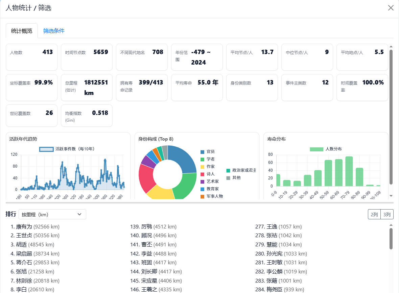The width and height of the screenshot is (399, 293).
Task: Click the 作家 yellow legend swatch
Action: point(203,167)
